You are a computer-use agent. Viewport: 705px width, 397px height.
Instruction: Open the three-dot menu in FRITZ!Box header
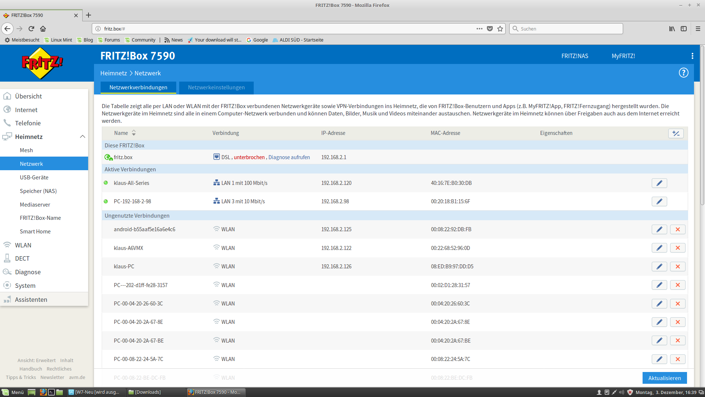pos(692,56)
